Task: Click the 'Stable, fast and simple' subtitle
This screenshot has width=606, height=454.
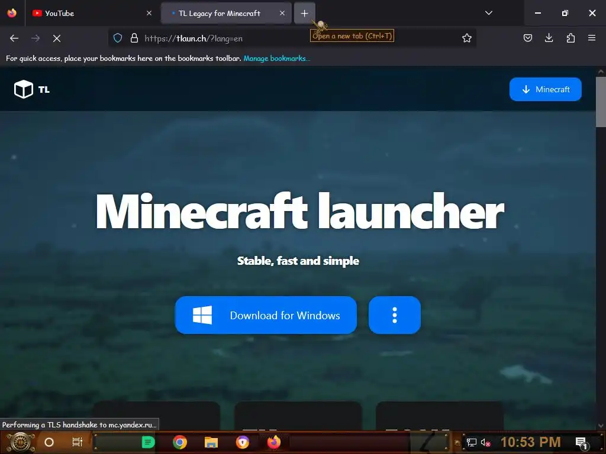Action: [298, 261]
